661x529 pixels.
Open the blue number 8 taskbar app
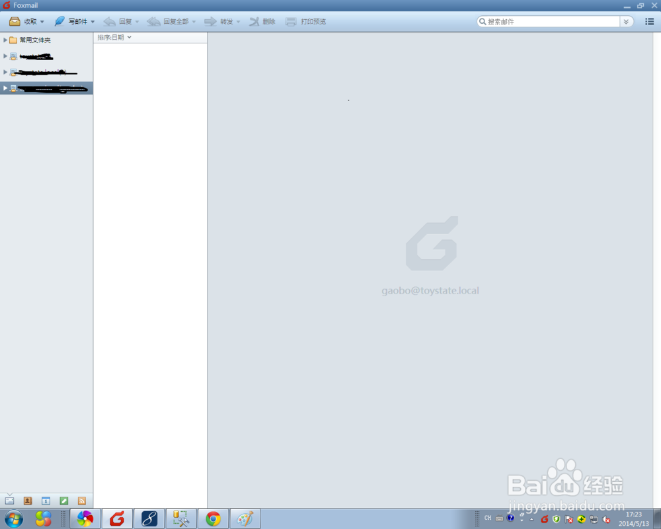149,519
